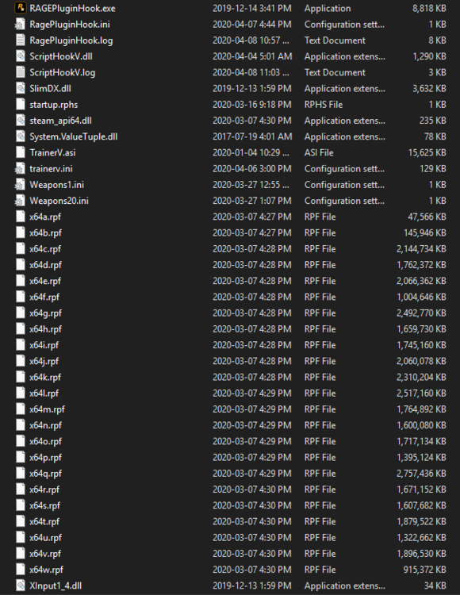Screen dimensions: 460x595
Task: Select the file name Weapons1.ini
Action: 57,184
